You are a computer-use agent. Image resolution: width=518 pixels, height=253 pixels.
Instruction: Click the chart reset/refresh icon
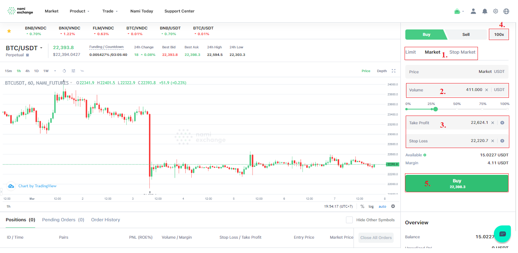[x=64, y=71]
